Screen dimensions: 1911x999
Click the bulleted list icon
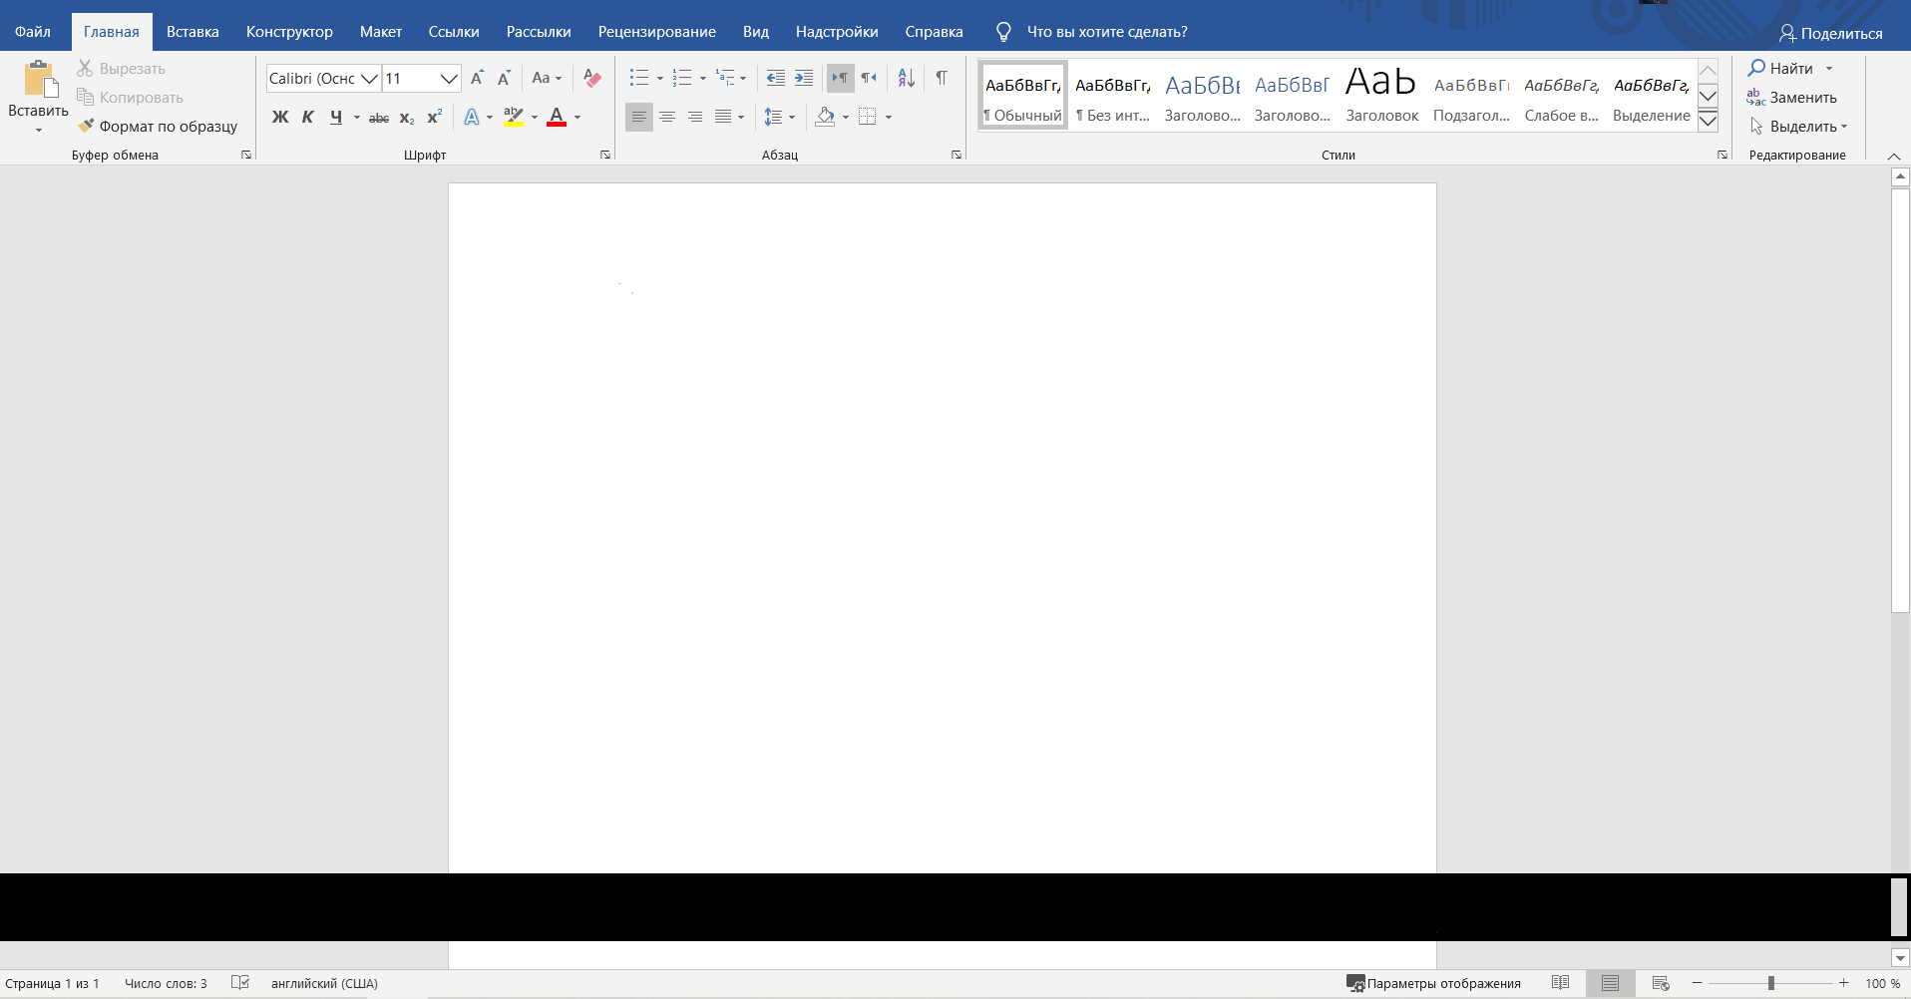[639, 78]
